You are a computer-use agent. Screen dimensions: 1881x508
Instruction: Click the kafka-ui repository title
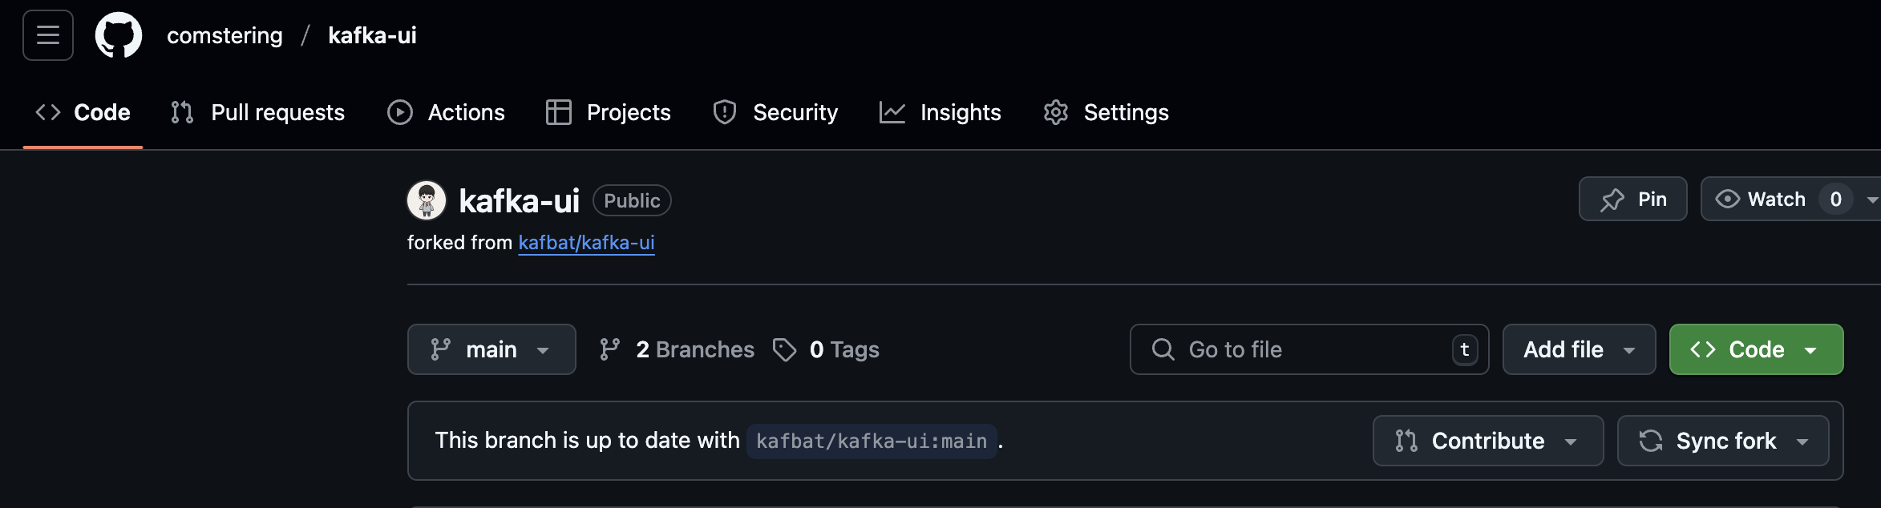point(519,201)
